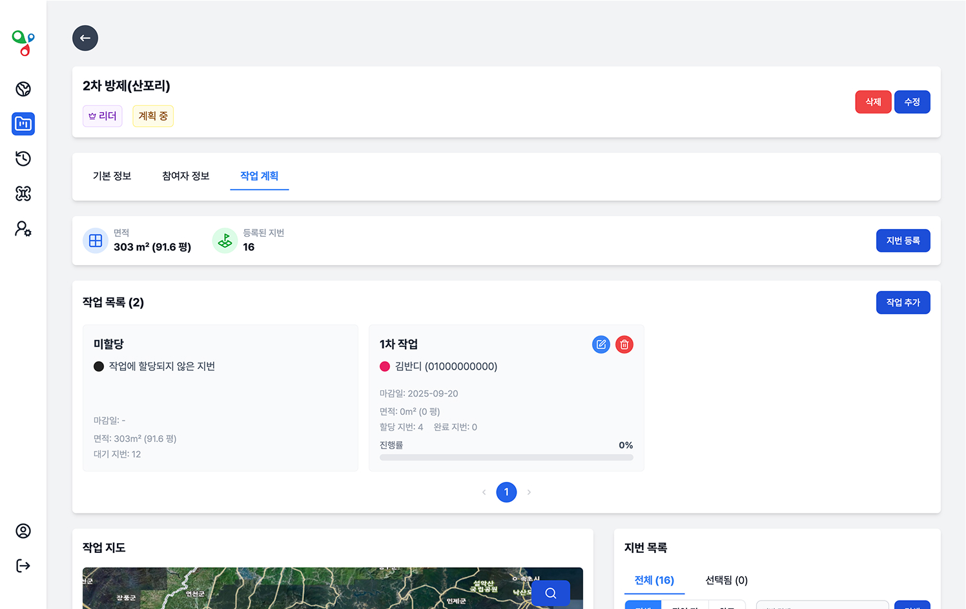Click the back arrow button
Screen dimensions: 966x609
(x=85, y=38)
